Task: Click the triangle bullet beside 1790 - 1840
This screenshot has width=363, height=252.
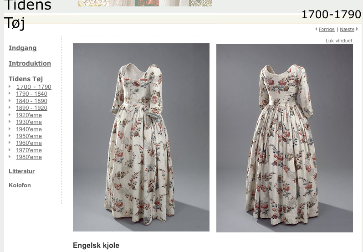Action: click(10, 93)
